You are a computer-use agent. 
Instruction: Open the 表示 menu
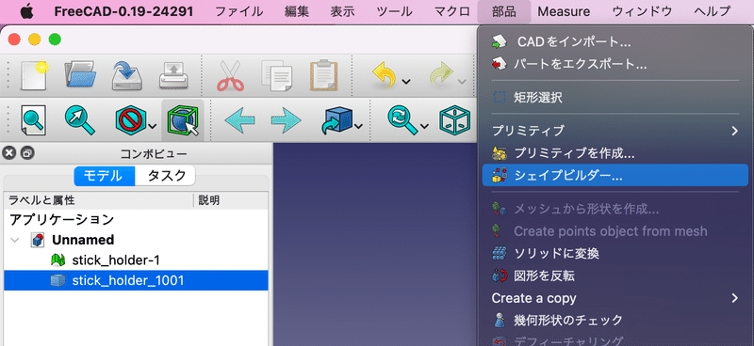point(342,11)
